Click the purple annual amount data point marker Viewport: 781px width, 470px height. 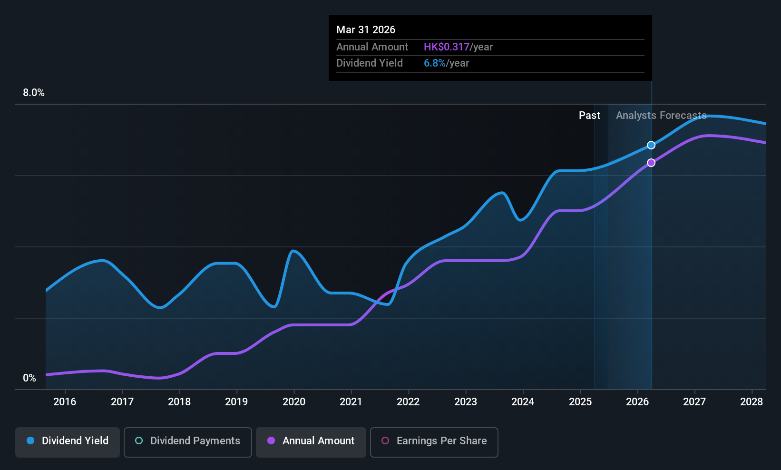(x=651, y=163)
